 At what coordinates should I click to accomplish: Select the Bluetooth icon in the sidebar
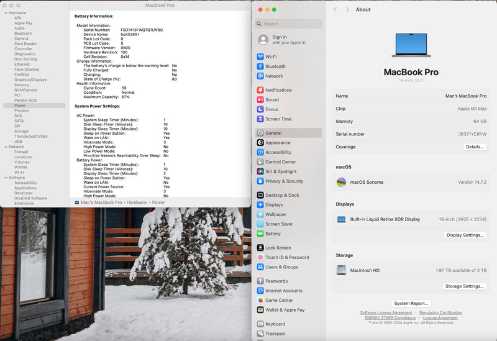[260, 66]
